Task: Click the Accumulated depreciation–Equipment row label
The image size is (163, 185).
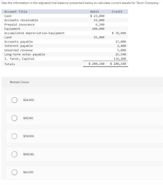Action: [34, 33]
